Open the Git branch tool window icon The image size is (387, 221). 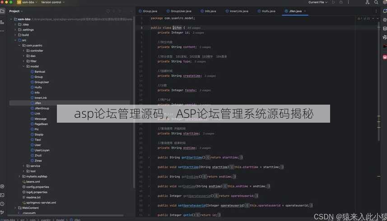coord(2,212)
